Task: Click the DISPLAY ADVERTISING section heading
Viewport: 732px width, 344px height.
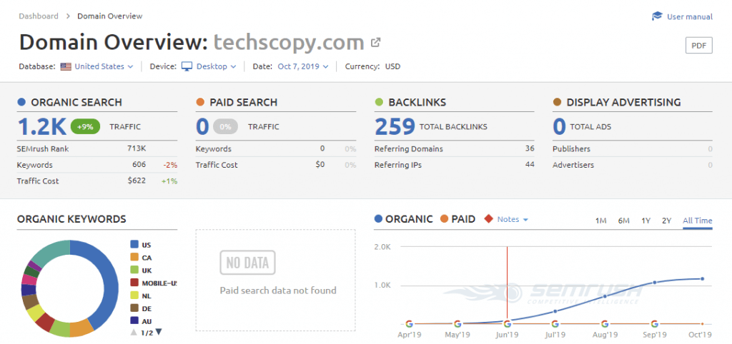Action: click(623, 102)
